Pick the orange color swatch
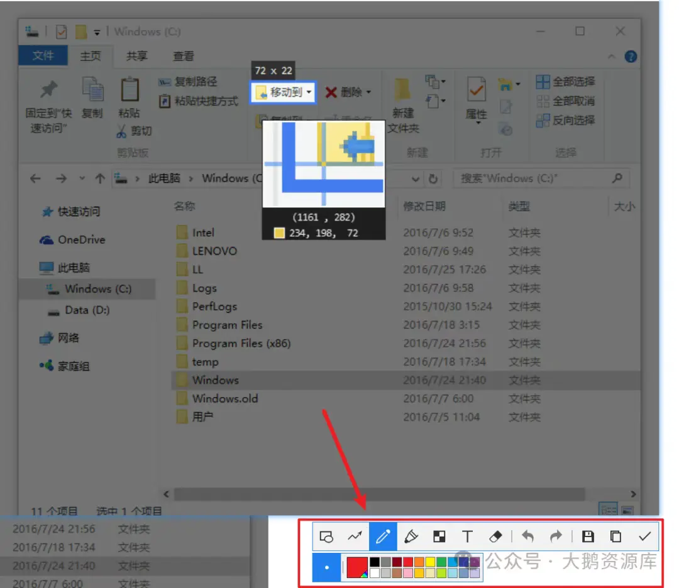This screenshot has height=588, width=679. point(419,562)
